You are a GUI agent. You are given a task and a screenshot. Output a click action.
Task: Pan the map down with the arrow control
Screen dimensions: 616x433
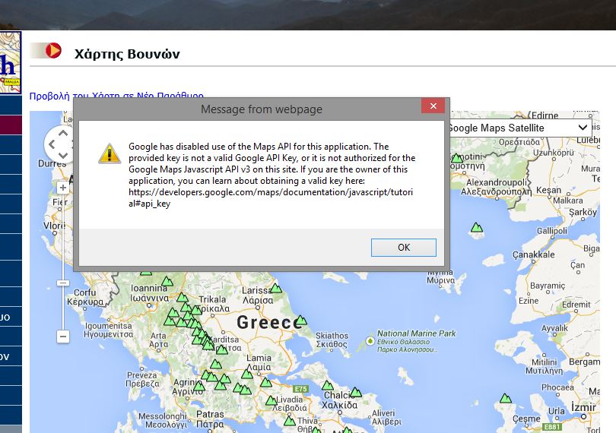click(62, 153)
